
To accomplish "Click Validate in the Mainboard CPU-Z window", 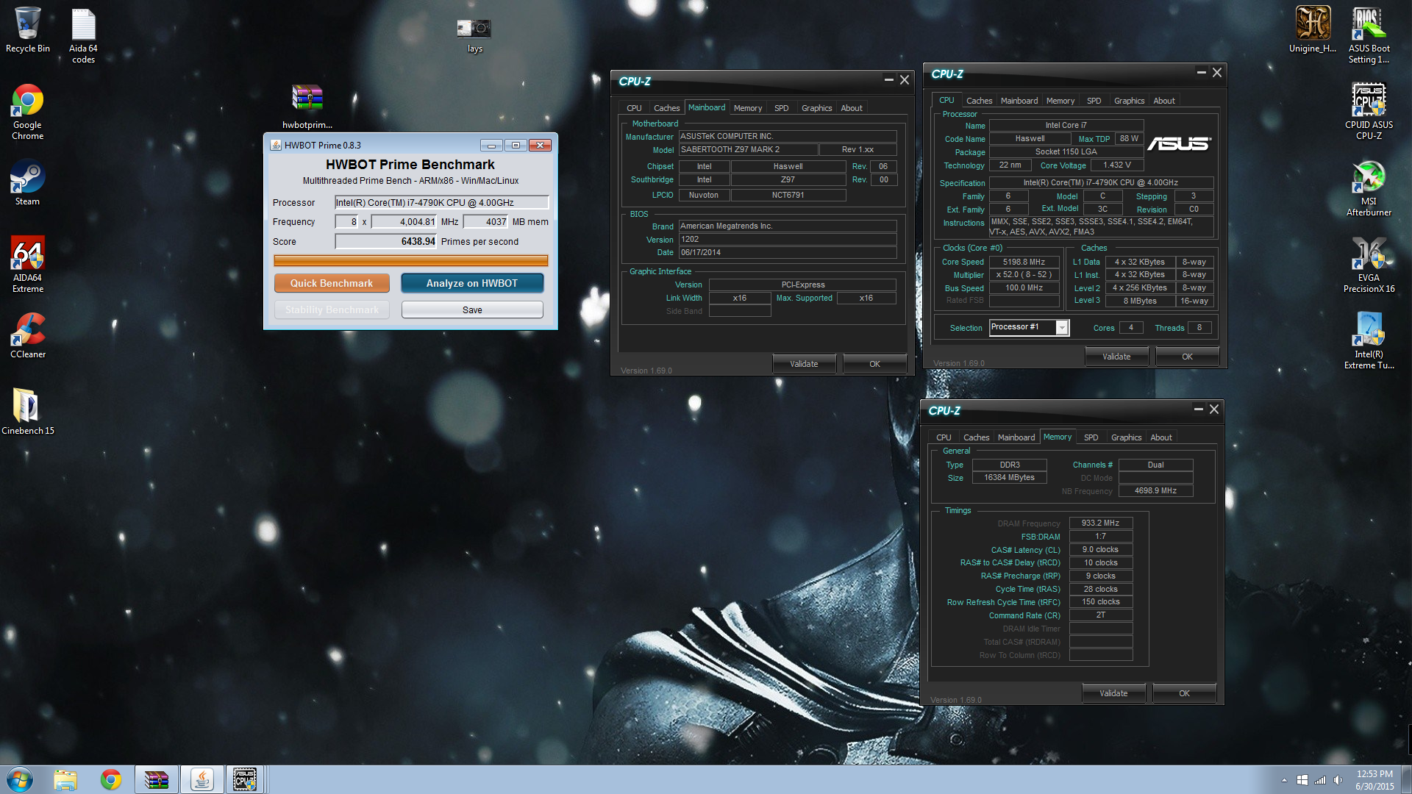I will click(x=804, y=364).
